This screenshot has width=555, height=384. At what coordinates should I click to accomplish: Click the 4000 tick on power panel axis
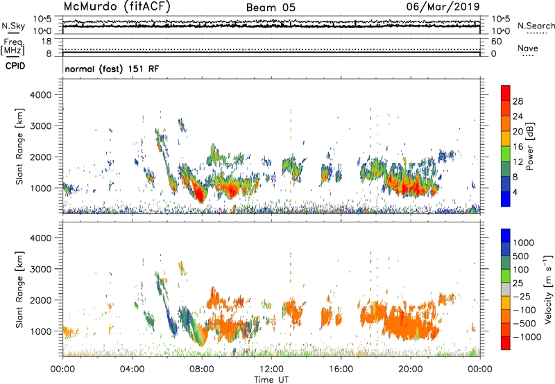click(x=41, y=95)
